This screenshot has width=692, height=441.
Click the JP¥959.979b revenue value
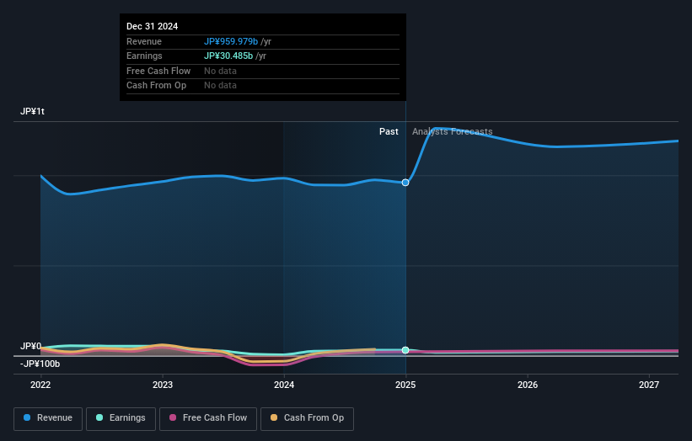click(x=231, y=41)
